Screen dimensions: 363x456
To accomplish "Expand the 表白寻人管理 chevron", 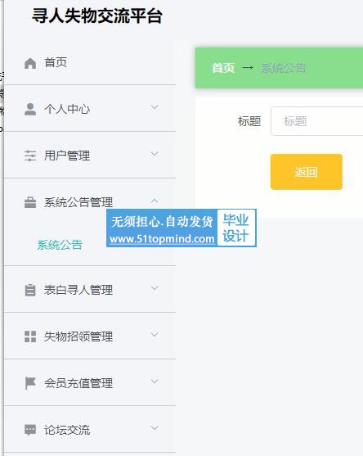I will (x=155, y=288).
